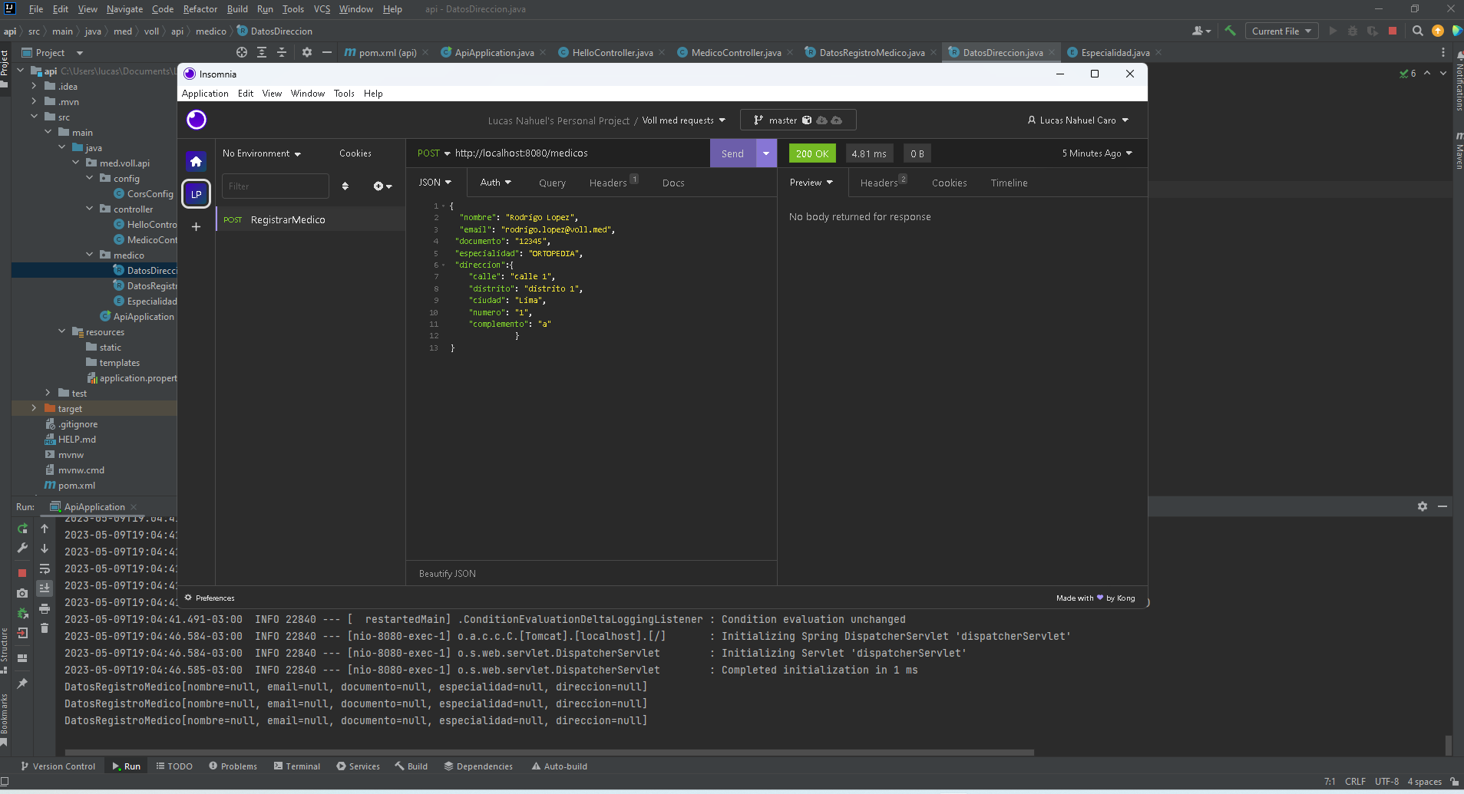Click the console horizontal scrollbar

[549, 752]
